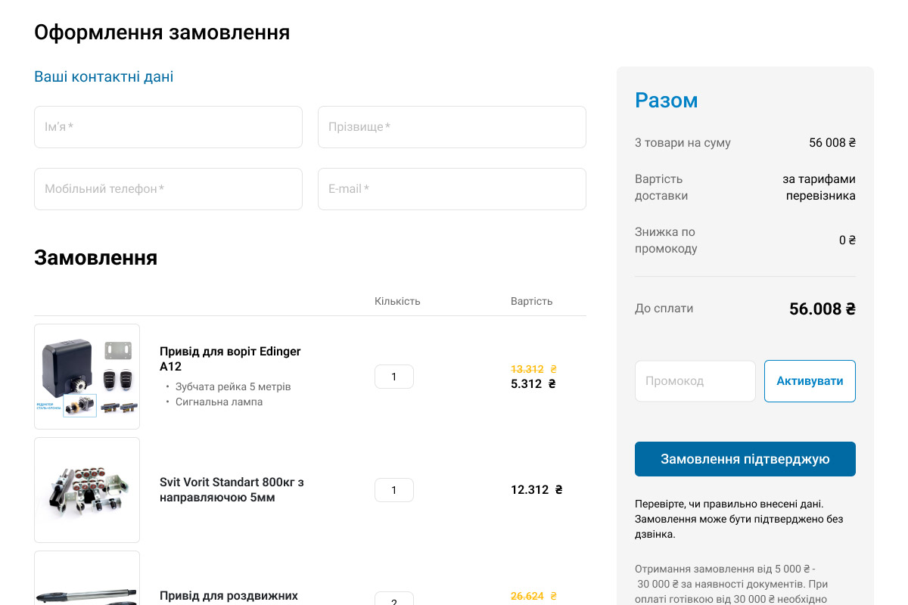
Task: Select the Мобільний телефон input
Action: (168, 189)
